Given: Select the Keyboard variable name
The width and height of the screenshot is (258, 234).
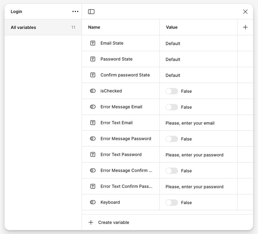Looking at the screenshot, I should pyautogui.click(x=110, y=202).
